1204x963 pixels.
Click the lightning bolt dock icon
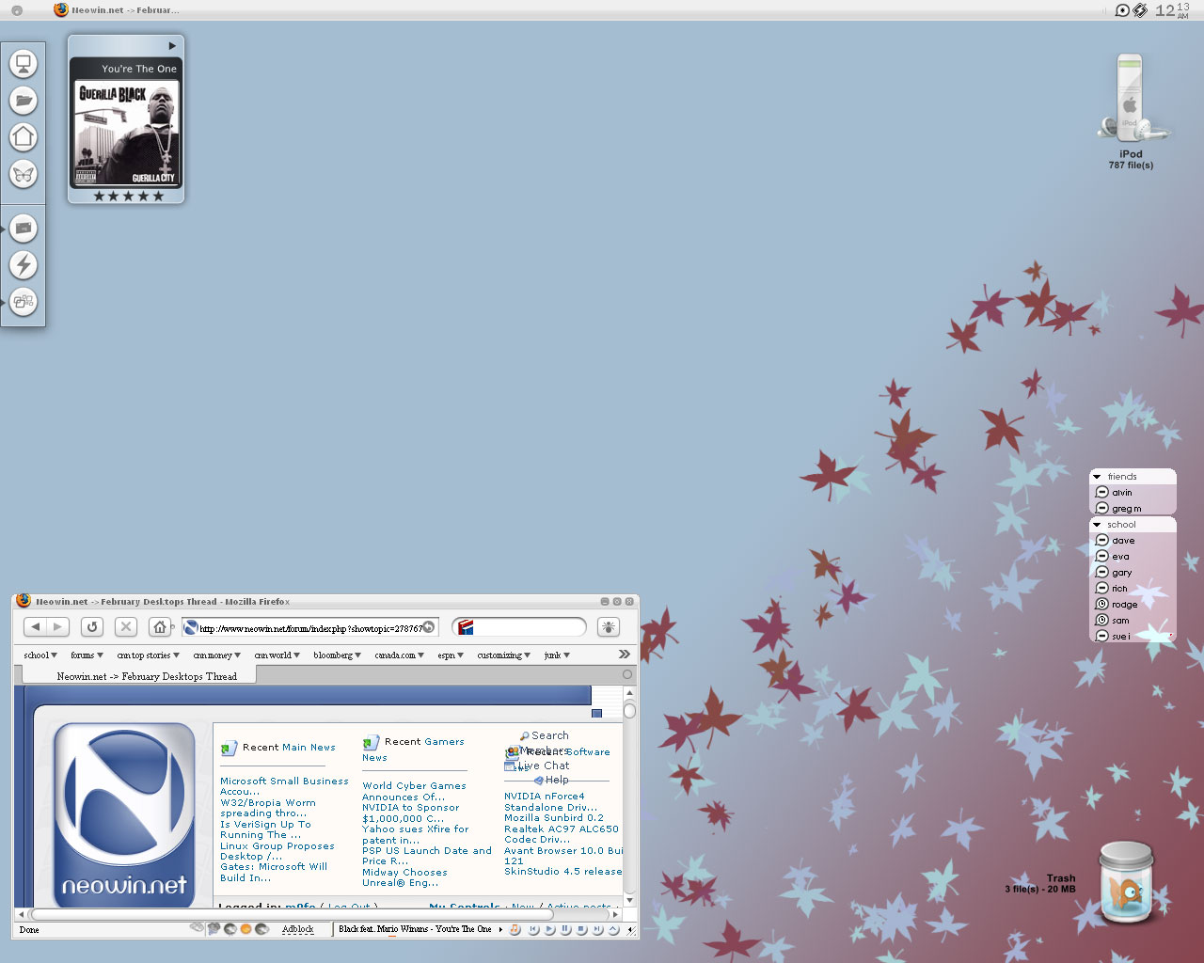coord(24,265)
